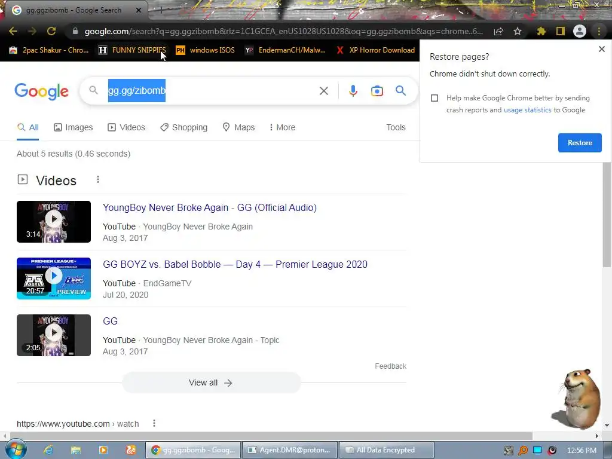Switch to the All Data Encrypted taskbar window
612x459 pixels.
[x=387, y=450]
